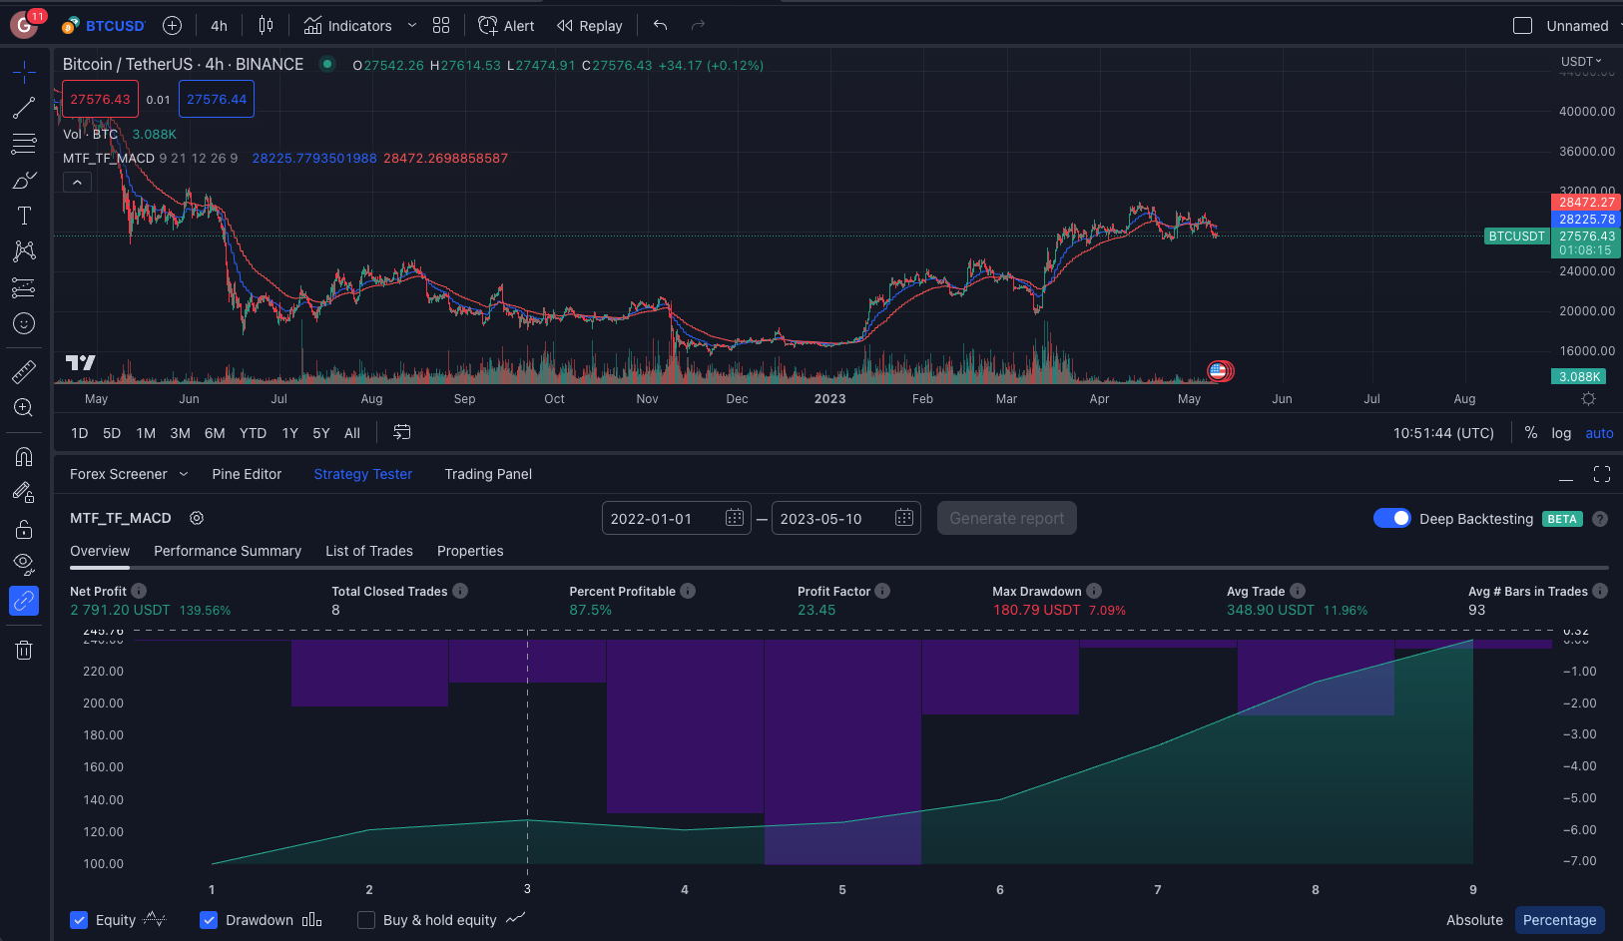Activate the zoom in tool

click(24, 407)
